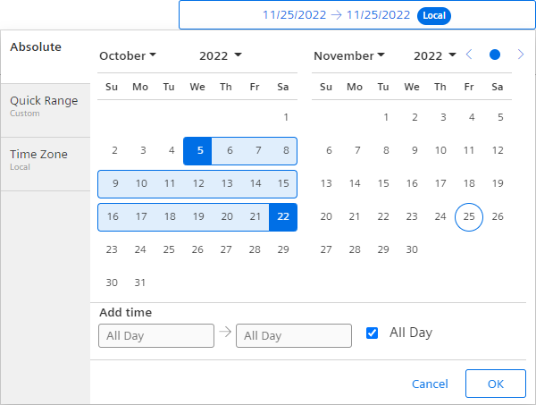Choose October 16
Image resolution: width=536 pixels, height=405 pixels.
(x=112, y=217)
